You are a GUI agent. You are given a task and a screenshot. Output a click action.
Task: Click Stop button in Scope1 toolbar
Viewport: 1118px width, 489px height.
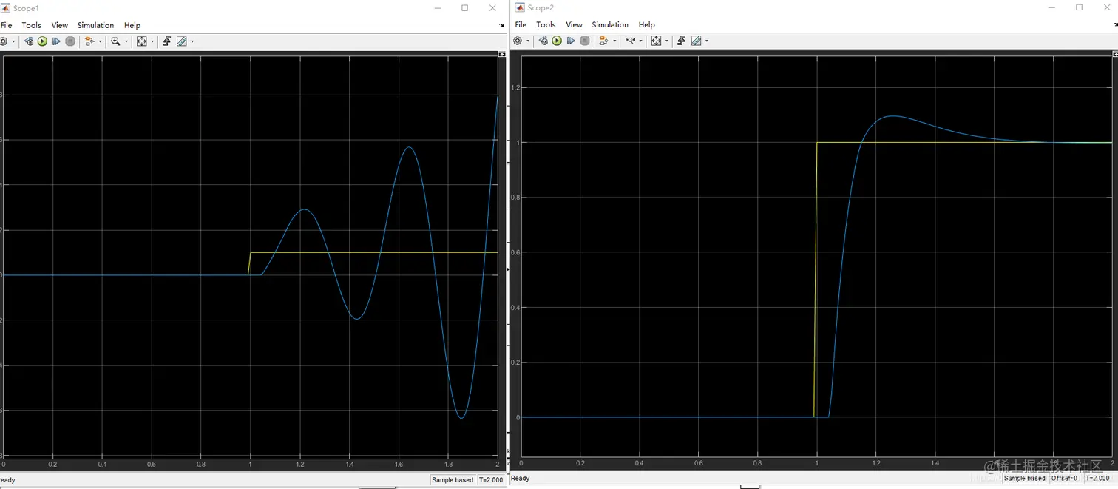click(x=70, y=41)
